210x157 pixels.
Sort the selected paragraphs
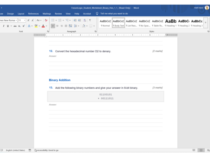tap(85, 20)
